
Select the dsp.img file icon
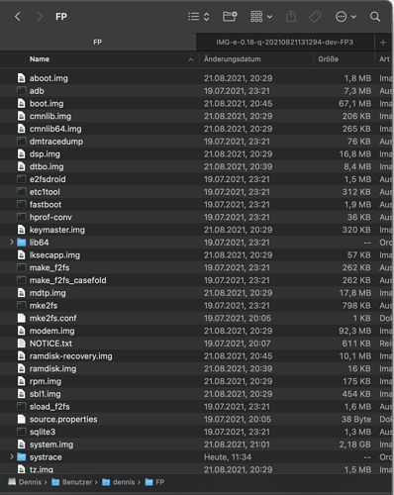(22, 154)
